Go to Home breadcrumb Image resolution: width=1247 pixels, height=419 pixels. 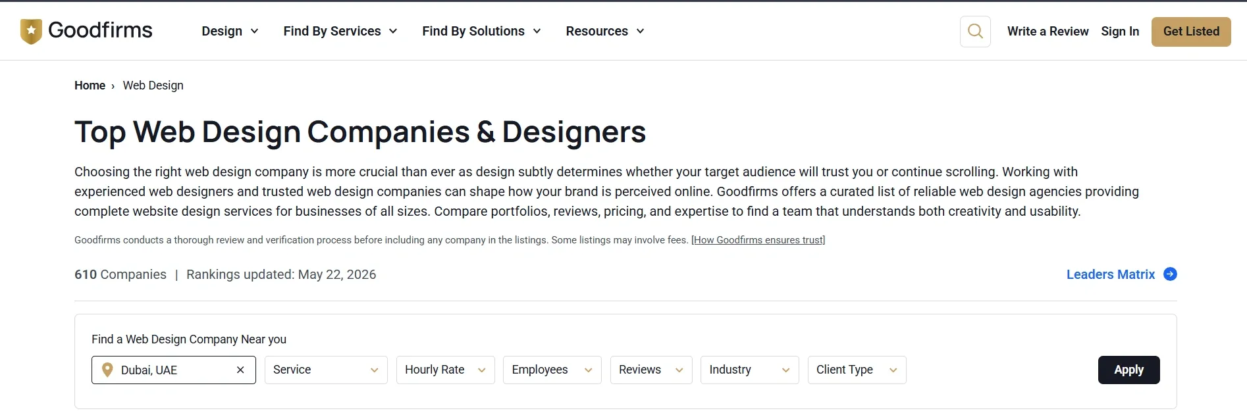pos(90,86)
